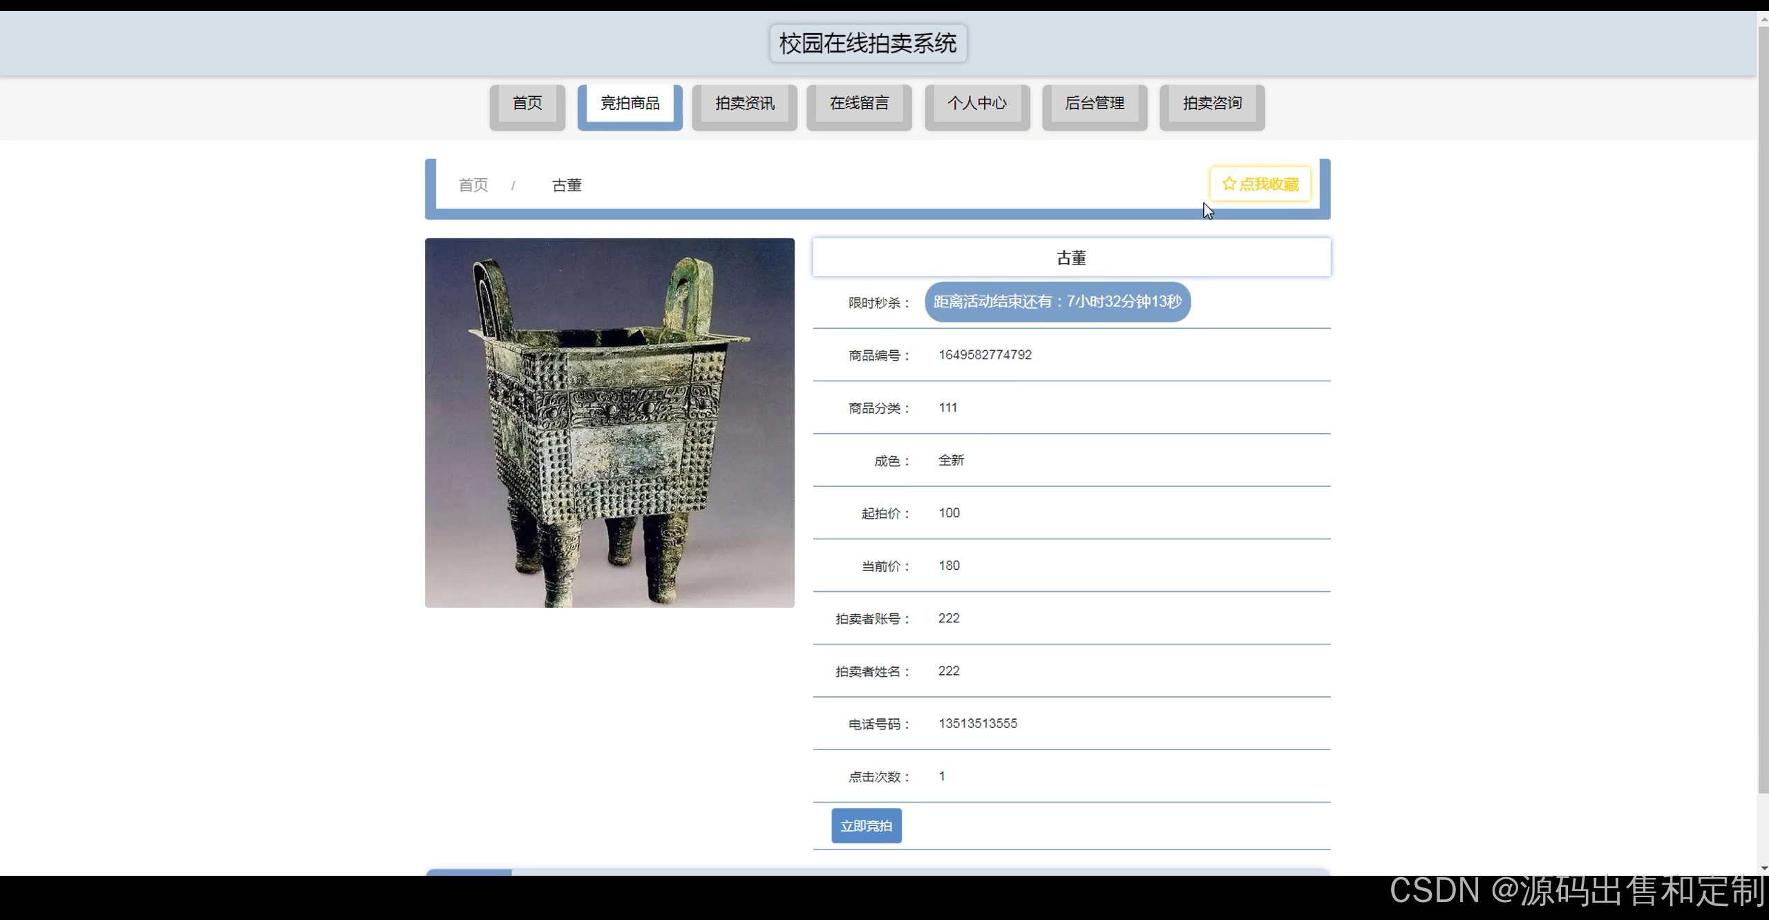Click the 校园在线拍卖系统 site title
1769x920 pixels.
point(868,44)
